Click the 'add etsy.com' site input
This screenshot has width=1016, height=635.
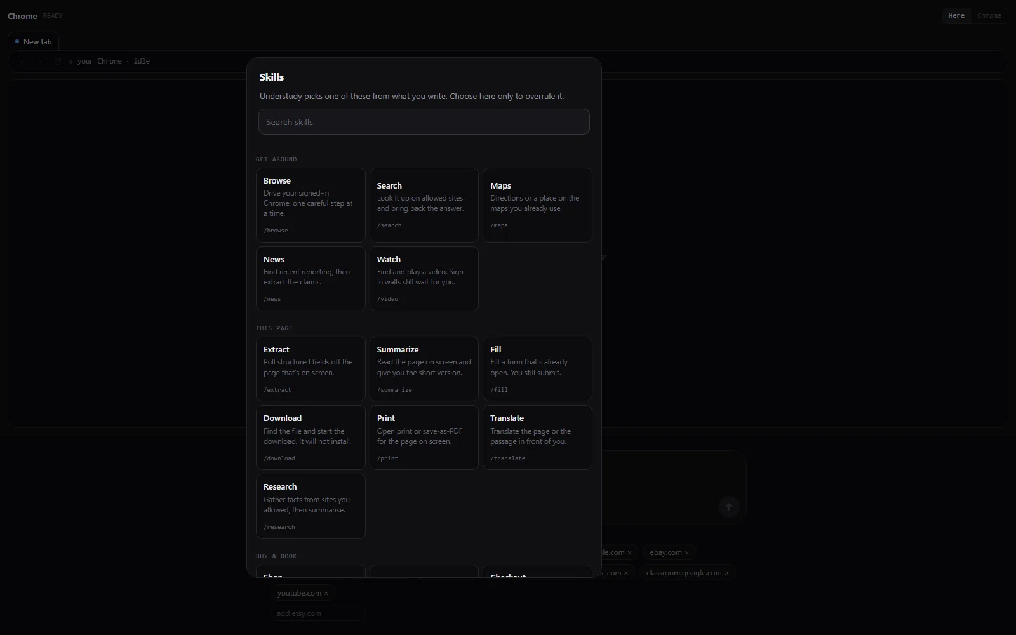317,613
